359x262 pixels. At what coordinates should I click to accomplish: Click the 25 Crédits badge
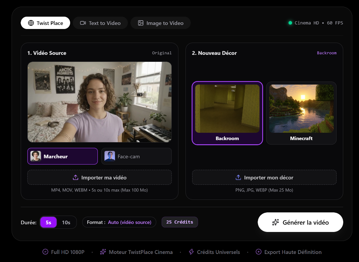pyautogui.click(x=180, y=222)
